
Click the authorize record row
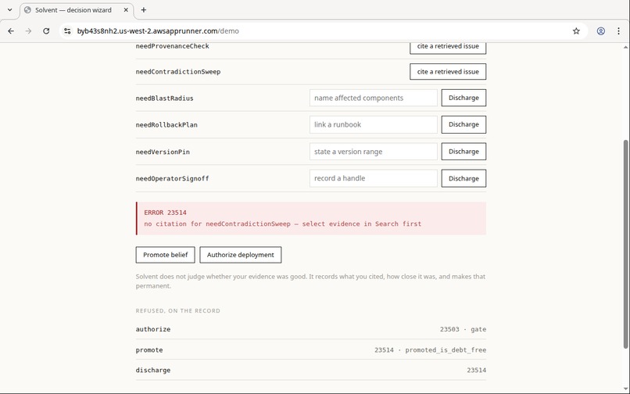pyautogui.click(x=310, y=329)
